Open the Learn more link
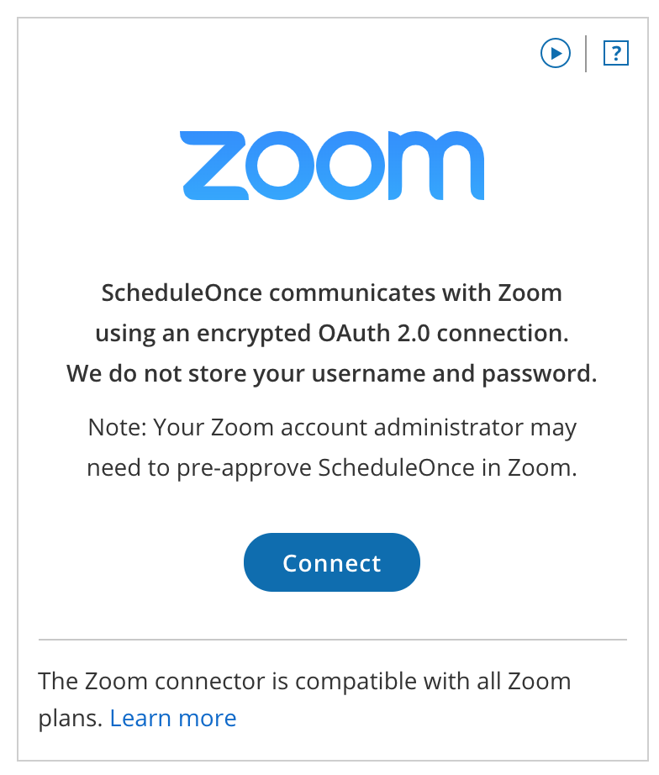The image size is (659, 775). 173,718
